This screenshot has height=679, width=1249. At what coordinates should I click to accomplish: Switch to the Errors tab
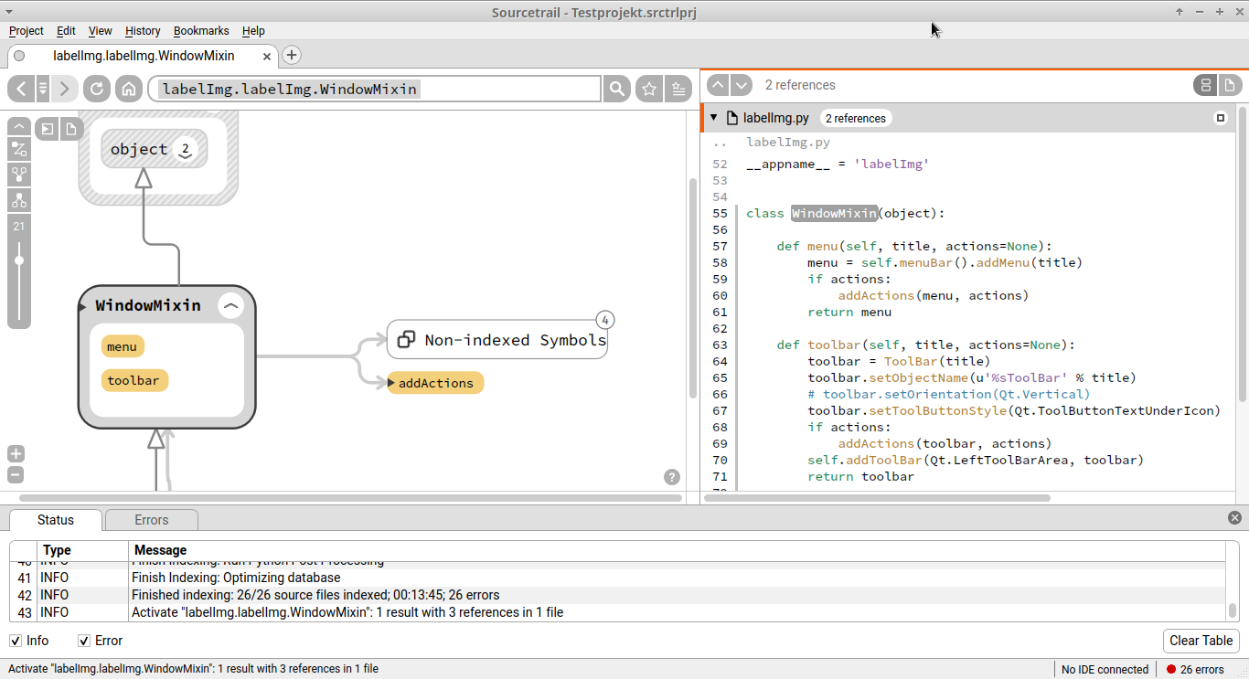click(151, 520)
